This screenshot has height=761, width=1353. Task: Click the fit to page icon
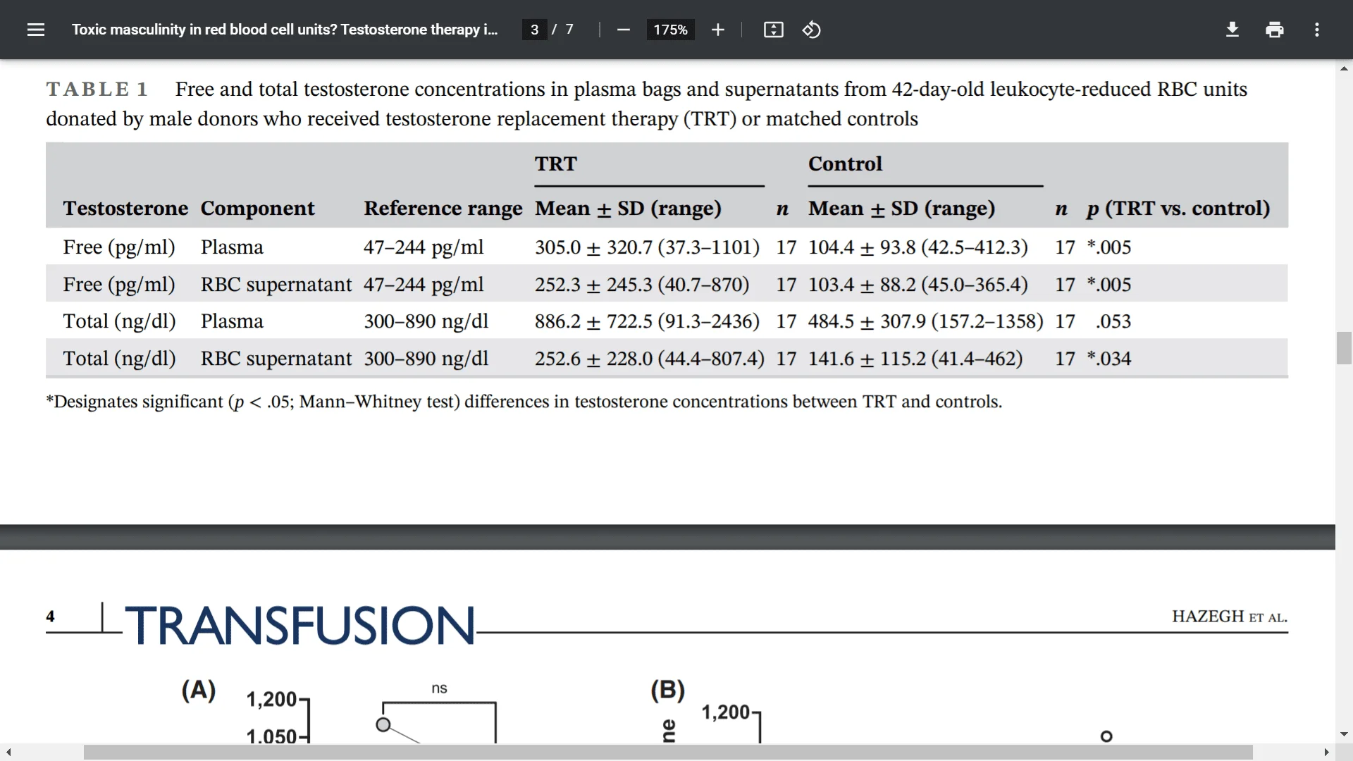click(773, 30)
